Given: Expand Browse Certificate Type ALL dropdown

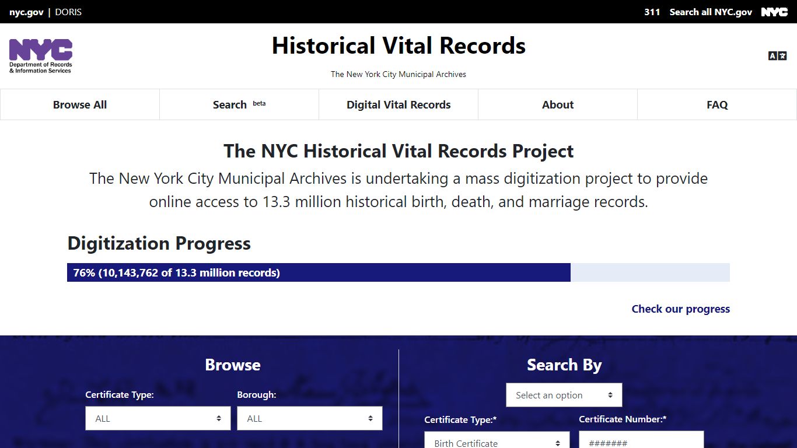Looking at the screenshot, I should 158,418.
